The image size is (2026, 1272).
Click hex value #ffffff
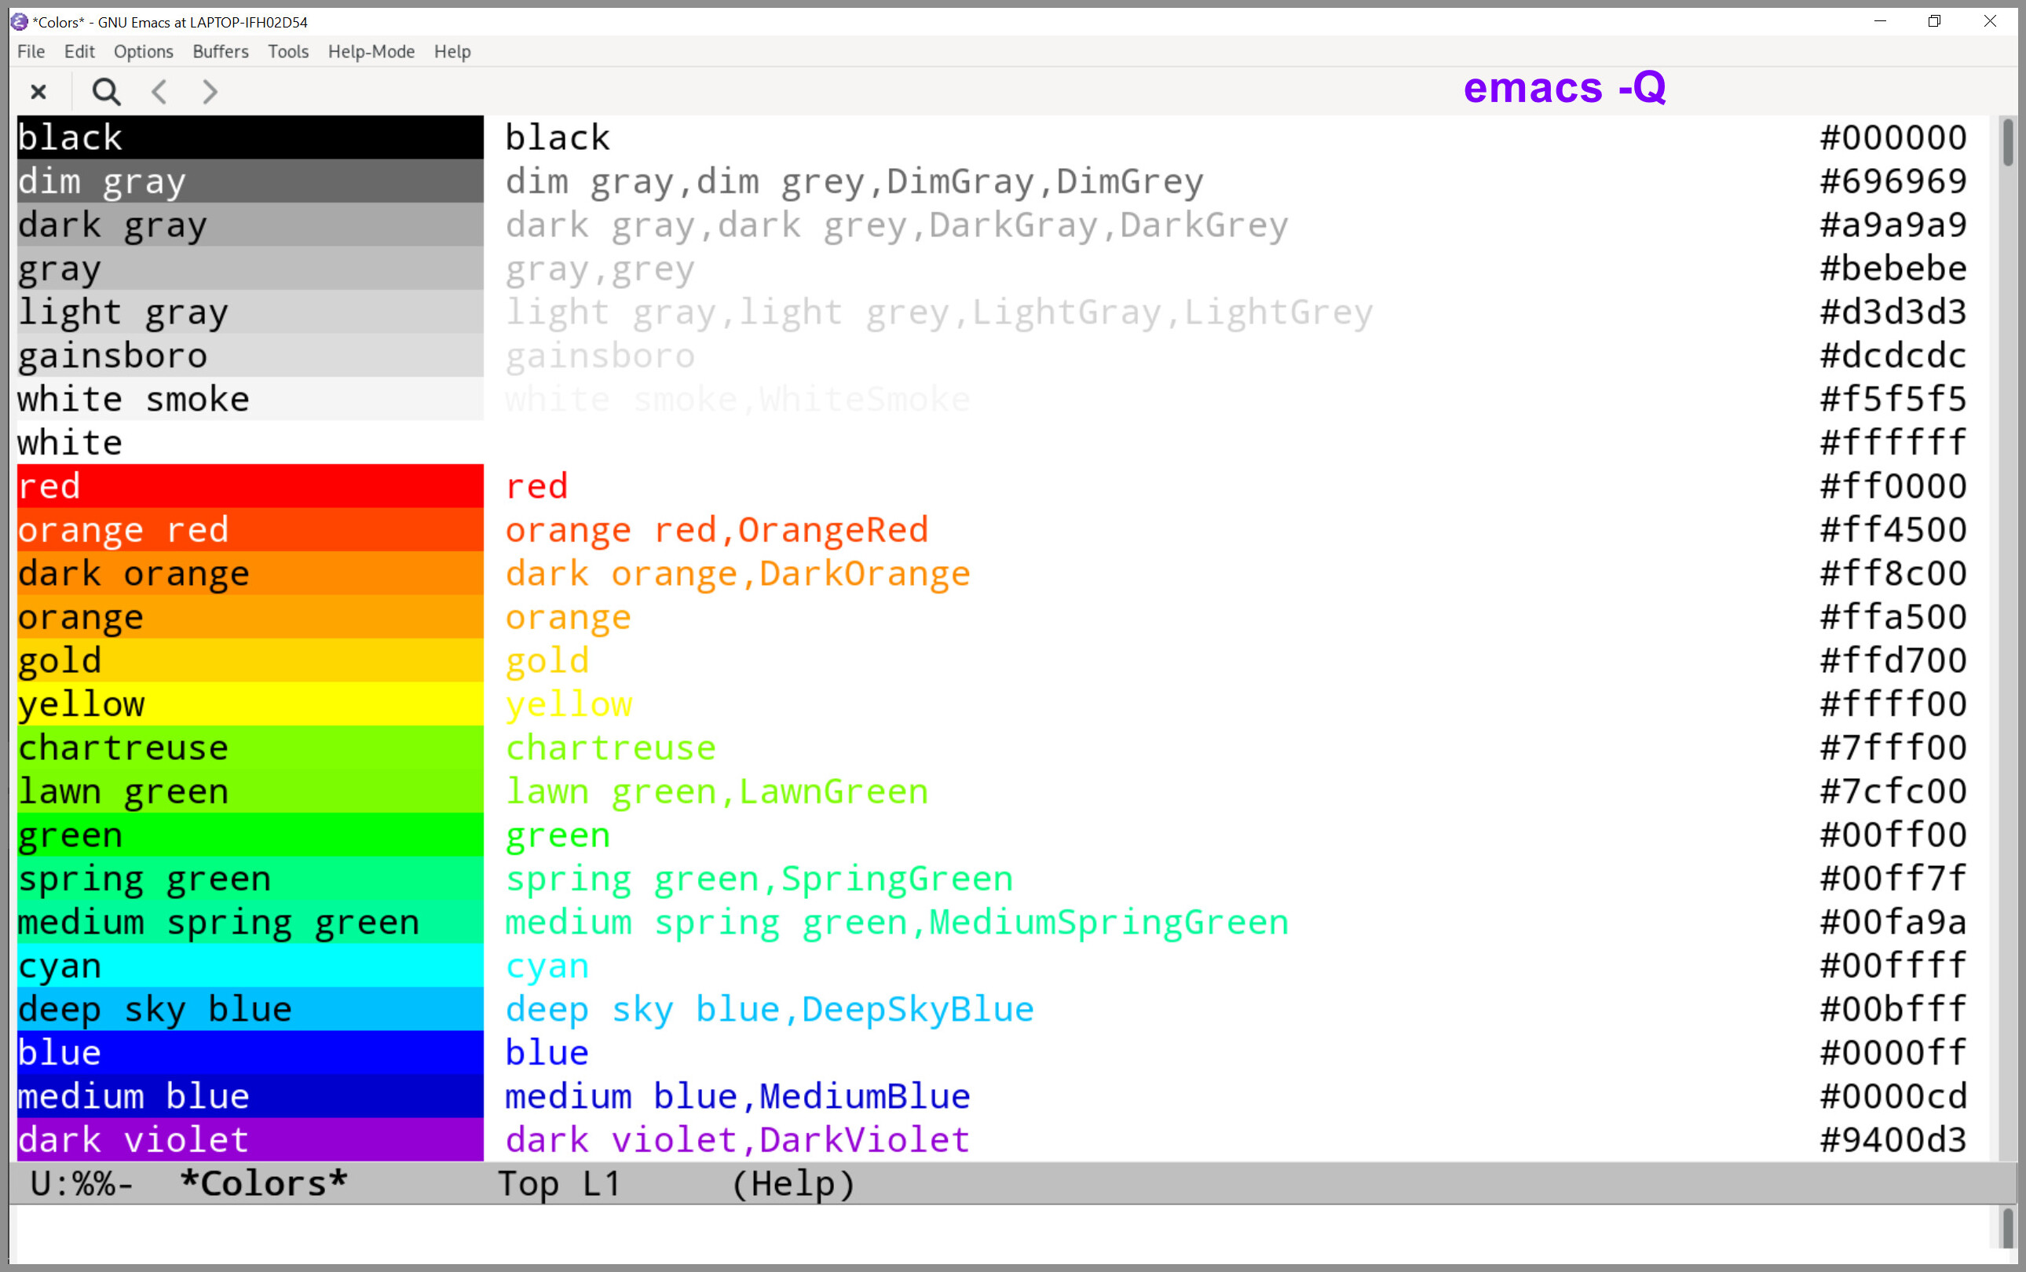(x=1893, y=443)
